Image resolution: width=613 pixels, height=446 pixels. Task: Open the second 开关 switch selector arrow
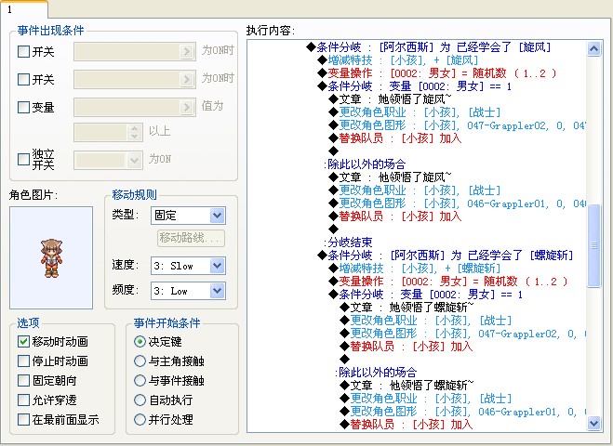[x=187, y=79]
